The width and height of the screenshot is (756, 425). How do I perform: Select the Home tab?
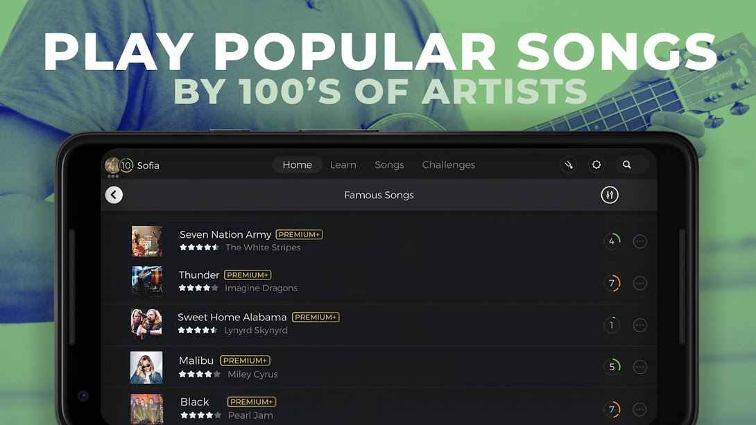(x=297, y=165)
